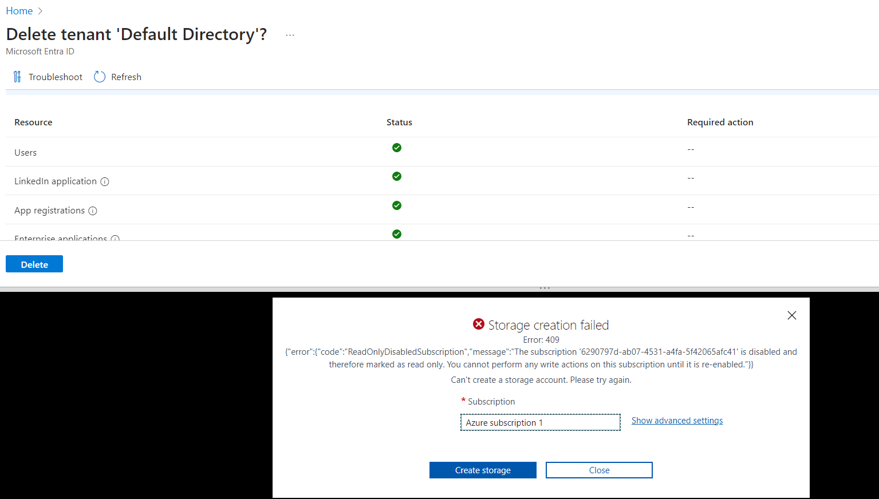This screenshot has height=499, width=879.
Task: Refresh the tenant deletion status
Action: (x=117, y=77)
